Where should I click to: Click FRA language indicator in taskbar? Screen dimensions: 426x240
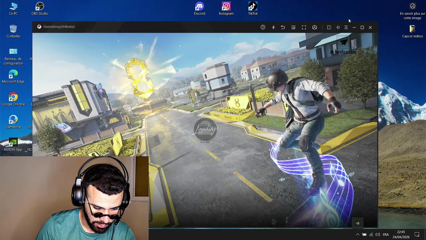(x=386, y=235)
